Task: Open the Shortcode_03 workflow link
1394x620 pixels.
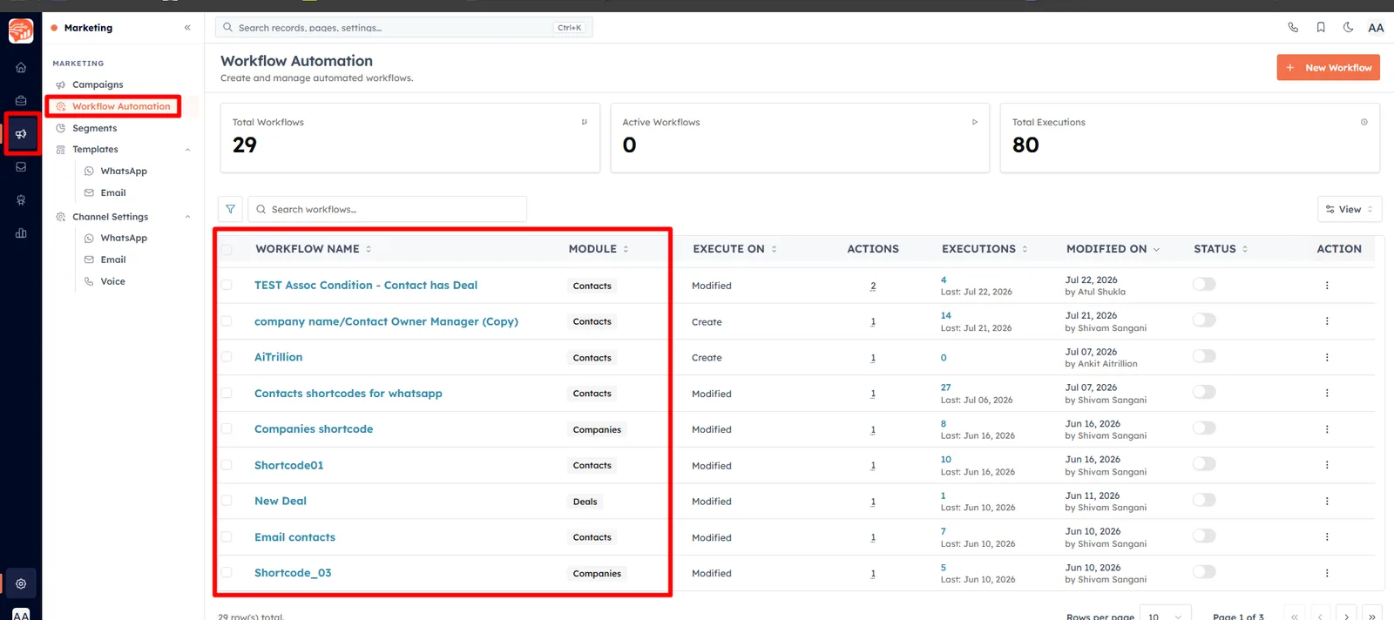Action: (293, 573)
